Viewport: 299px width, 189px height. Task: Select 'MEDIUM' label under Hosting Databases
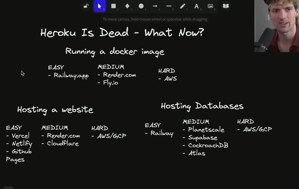(x=196, y=122)
